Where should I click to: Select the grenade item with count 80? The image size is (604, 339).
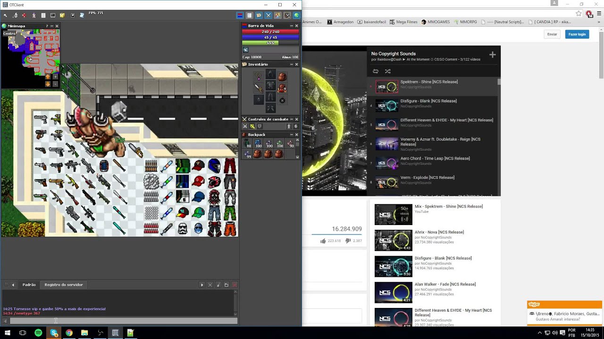[247, 143]
